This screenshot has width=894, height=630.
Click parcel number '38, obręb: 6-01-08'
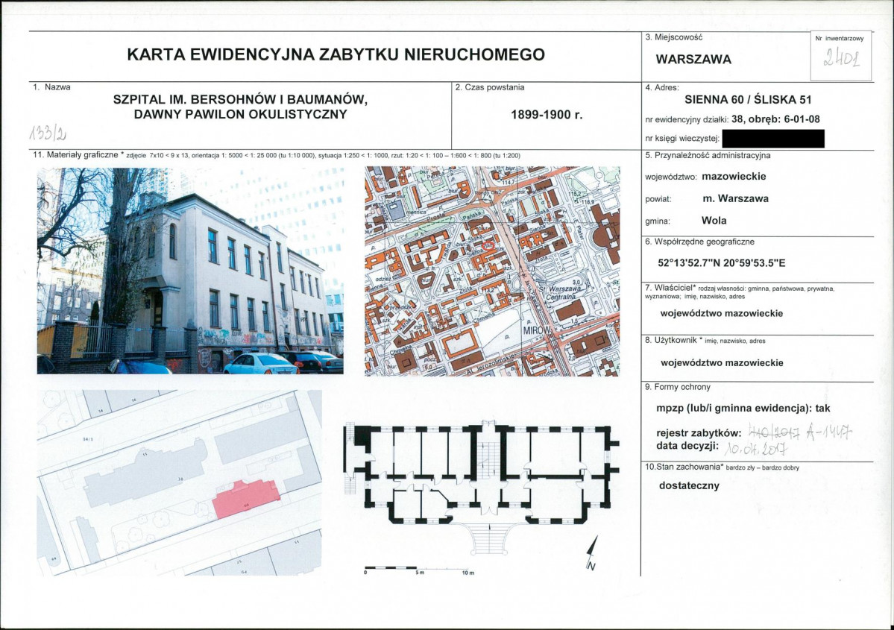click(x=775, y=119)
